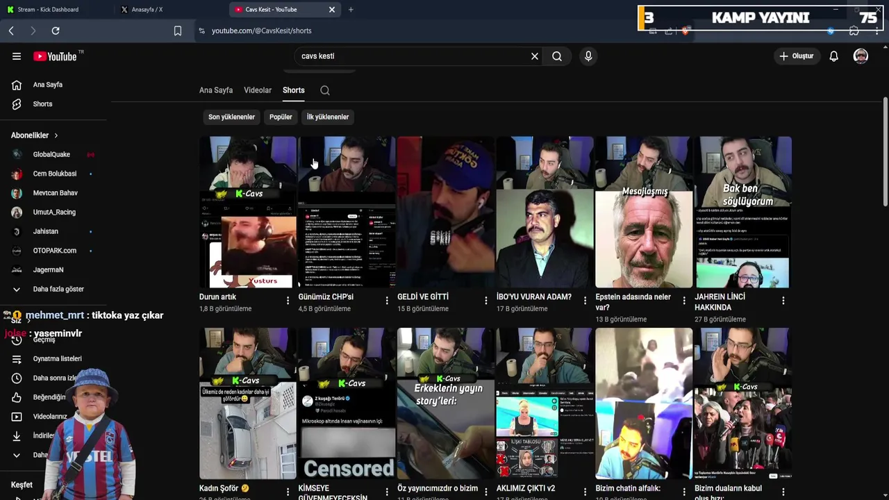Switch to Videolar tab
This screenshot has width=889, height=500.
[x=258, y=90]
